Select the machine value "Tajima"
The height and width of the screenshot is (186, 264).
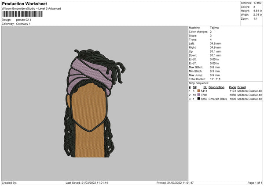pos(214,28)
